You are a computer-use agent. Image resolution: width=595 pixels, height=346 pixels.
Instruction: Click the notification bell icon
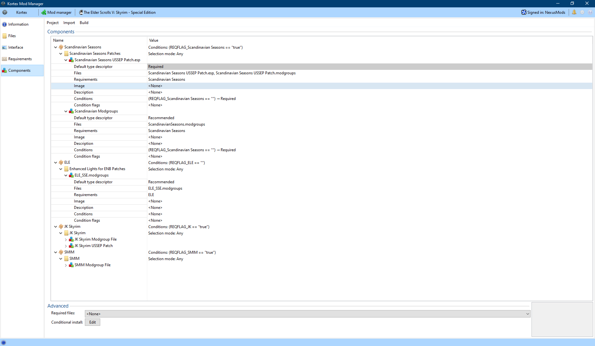point(574,12)
